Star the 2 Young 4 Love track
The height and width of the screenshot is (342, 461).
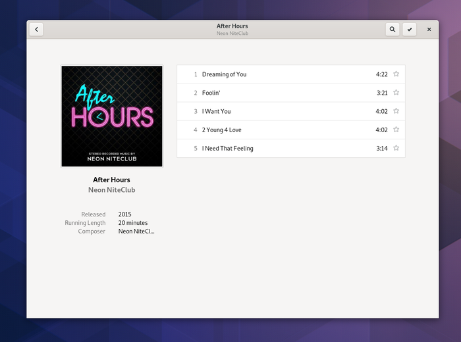396,130
